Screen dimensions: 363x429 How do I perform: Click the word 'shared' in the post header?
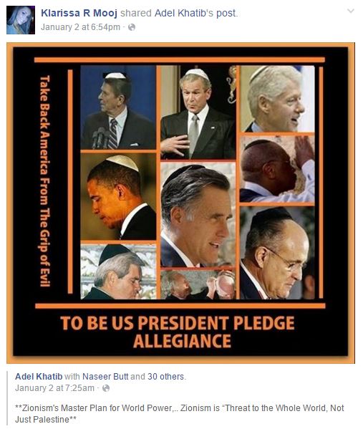[x=136, y=13]
